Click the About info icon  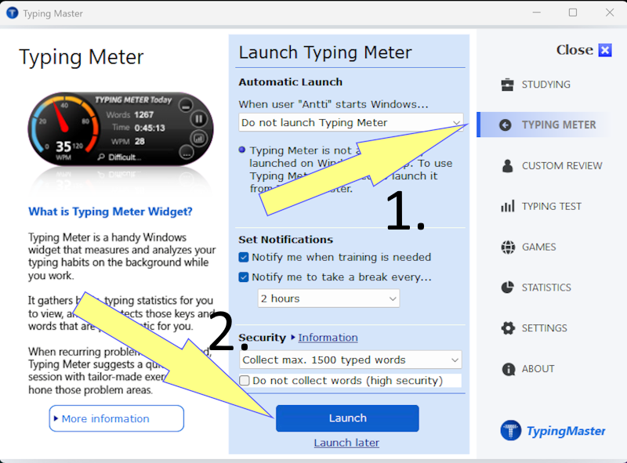pyautogui.click(x=508, y=369)
